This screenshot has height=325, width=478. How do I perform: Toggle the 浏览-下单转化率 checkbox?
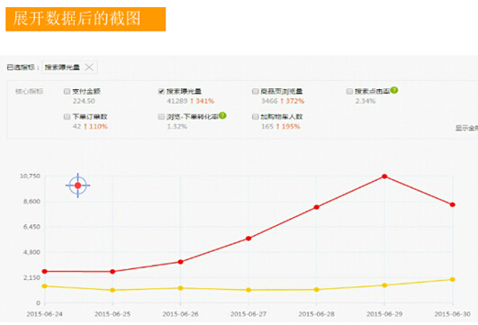pyautogui.click(x=161, y=117)
